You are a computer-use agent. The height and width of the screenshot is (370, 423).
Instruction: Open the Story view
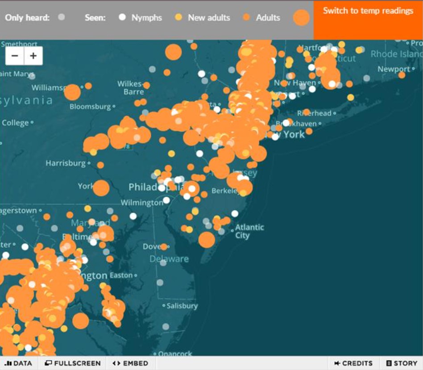[x=402, y=363]
